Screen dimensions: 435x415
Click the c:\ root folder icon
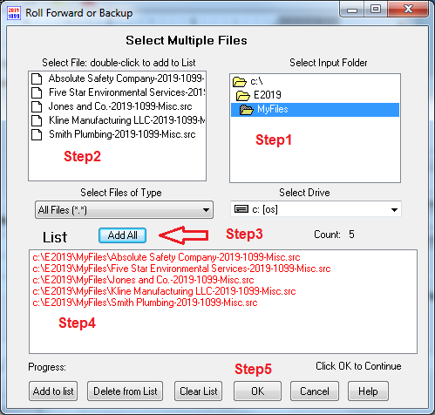pyautogui.click(x=240, y=82)
